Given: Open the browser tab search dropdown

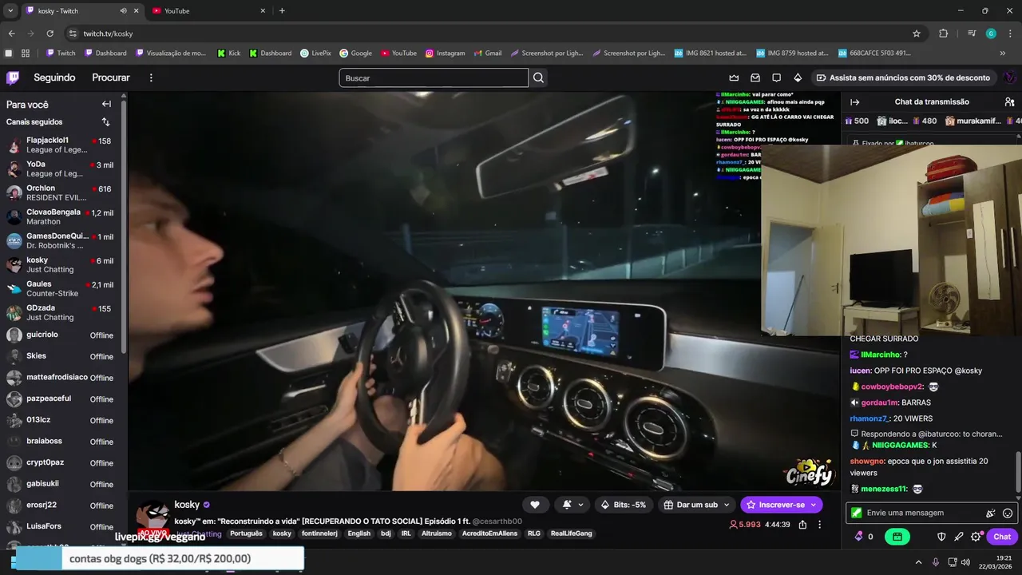Looking at the screenshot, I should coord(10,11).
